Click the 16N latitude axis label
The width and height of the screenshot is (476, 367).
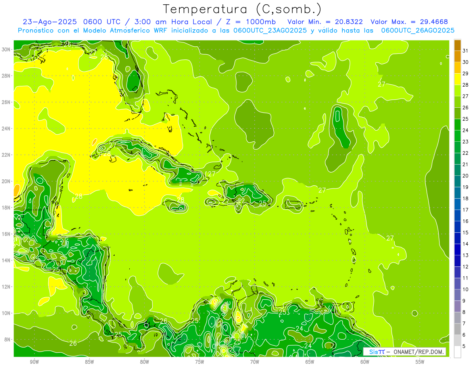click(x=6, y=234)
